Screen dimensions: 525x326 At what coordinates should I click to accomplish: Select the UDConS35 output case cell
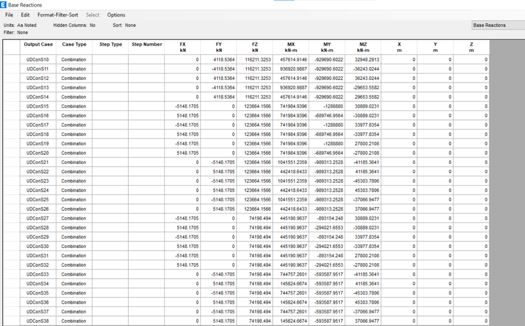[x=38, y=294]
